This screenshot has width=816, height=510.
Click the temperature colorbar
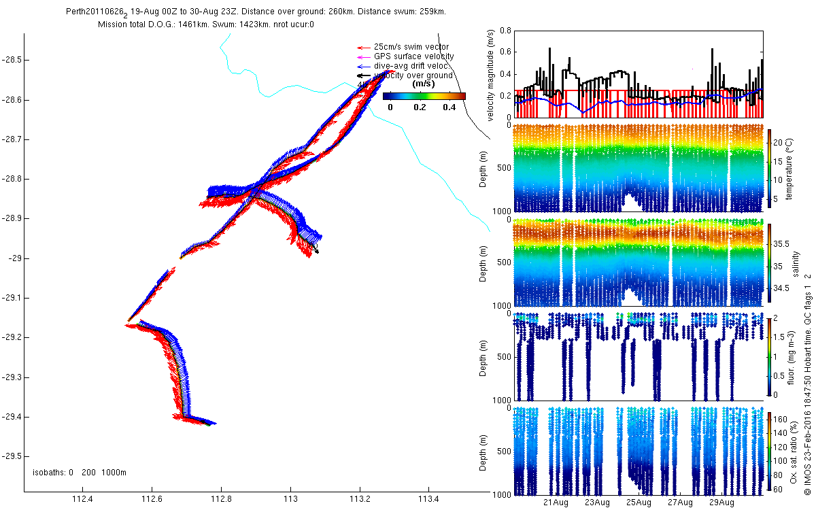click(769, 168)
